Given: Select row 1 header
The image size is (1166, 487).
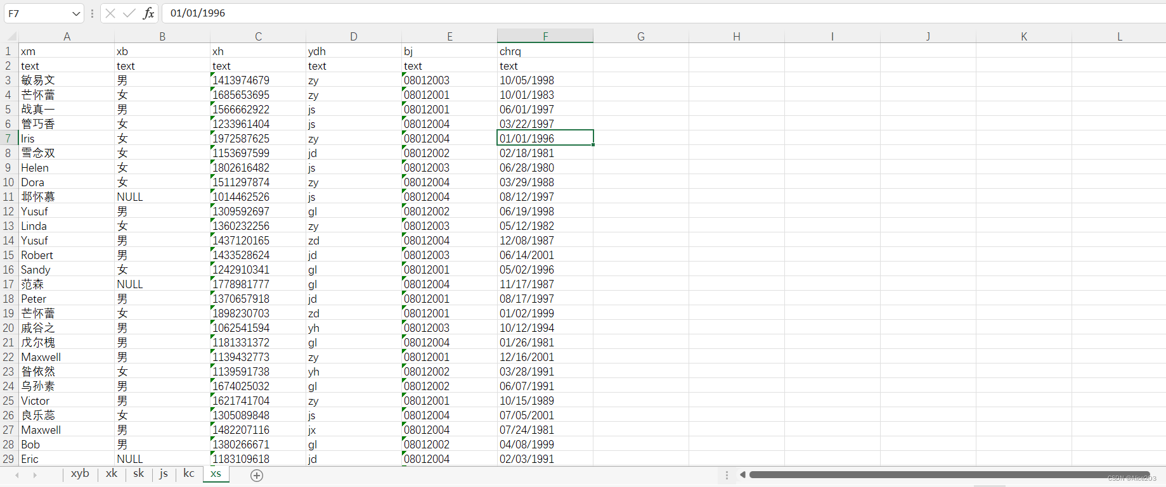Looking at the screenshot, I should click(9, 51).
